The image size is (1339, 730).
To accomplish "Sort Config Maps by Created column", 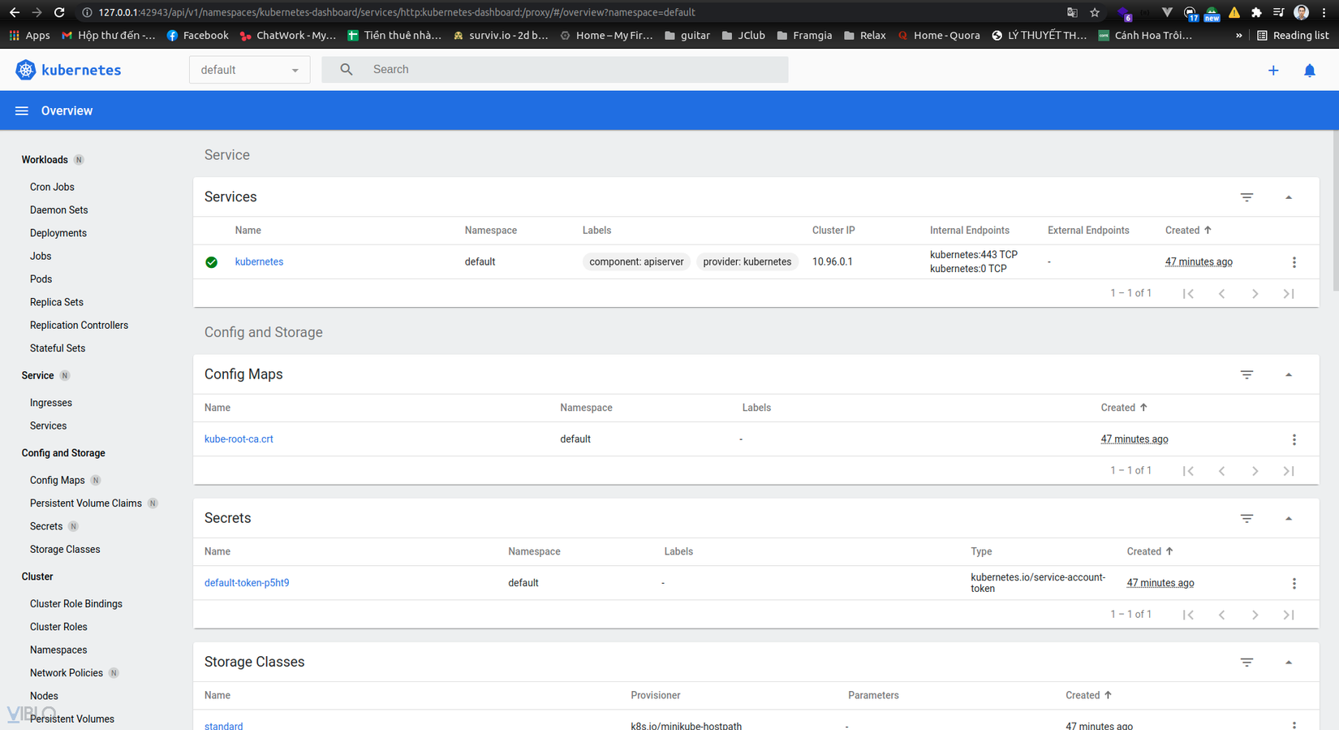I will 1124,408.
